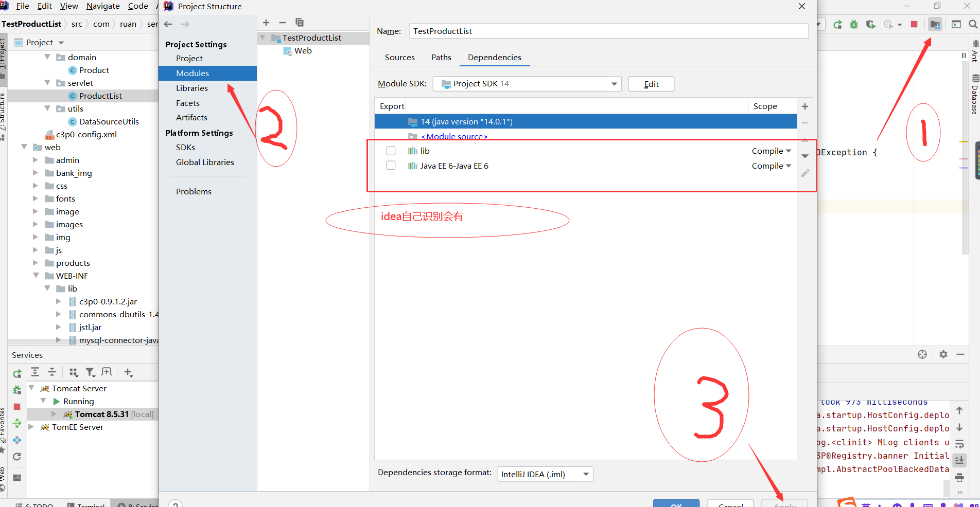
Task: Remove module with minus icon
Action: 282,23
